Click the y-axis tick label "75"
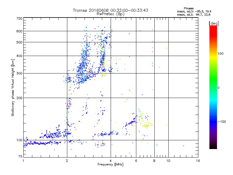 pyautogui.click(x=20, y=156)
